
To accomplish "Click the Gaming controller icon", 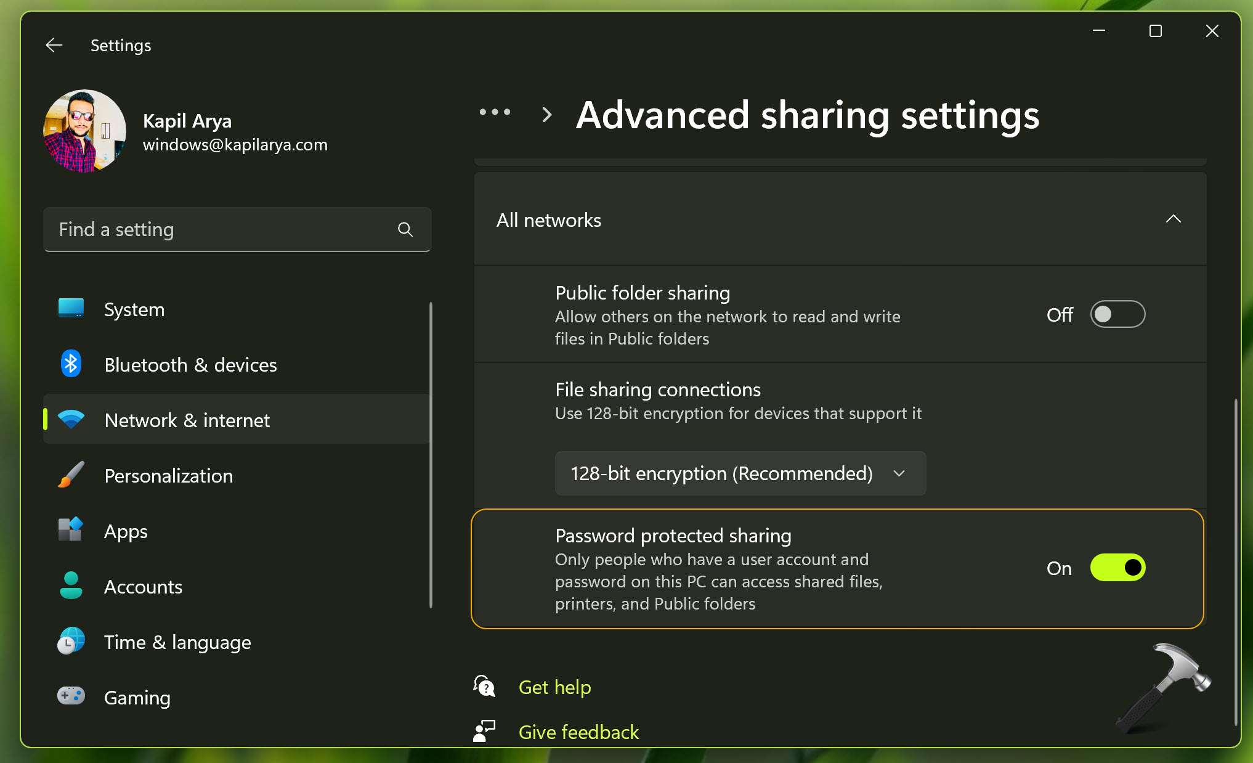I will [71, 696].
